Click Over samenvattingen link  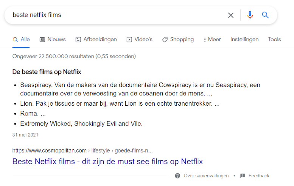tap(206, 176)
